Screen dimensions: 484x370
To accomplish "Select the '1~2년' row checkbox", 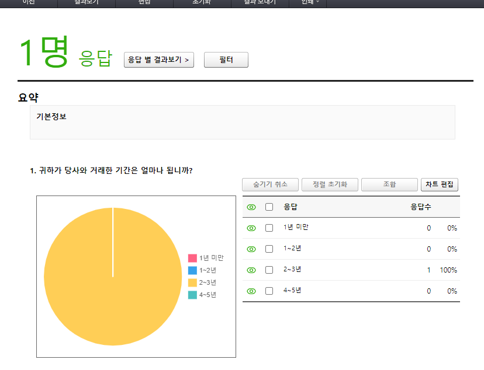I will (x=269, y=249).
